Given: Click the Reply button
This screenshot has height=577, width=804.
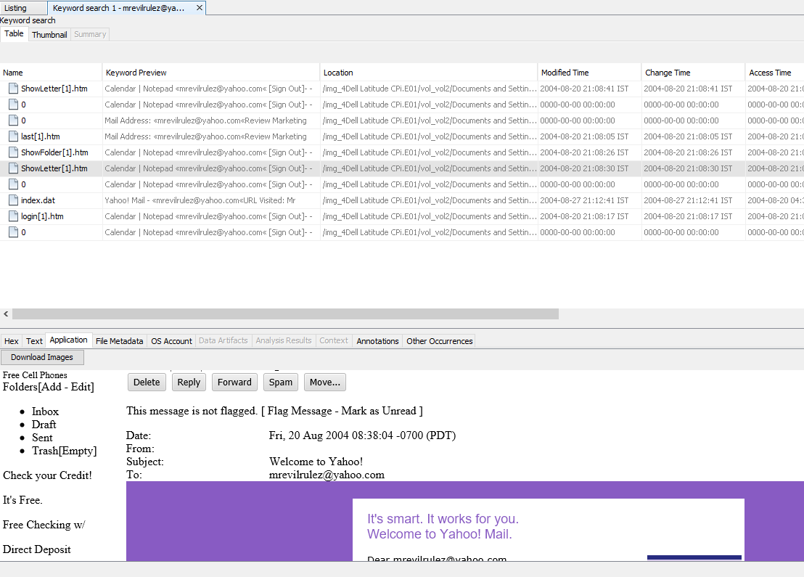Looking at the screenshot, I should (x=189, y=382).
